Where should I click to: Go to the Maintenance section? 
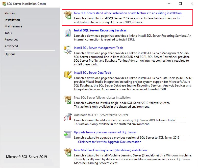pyautogui.click(x=13, y=26)
